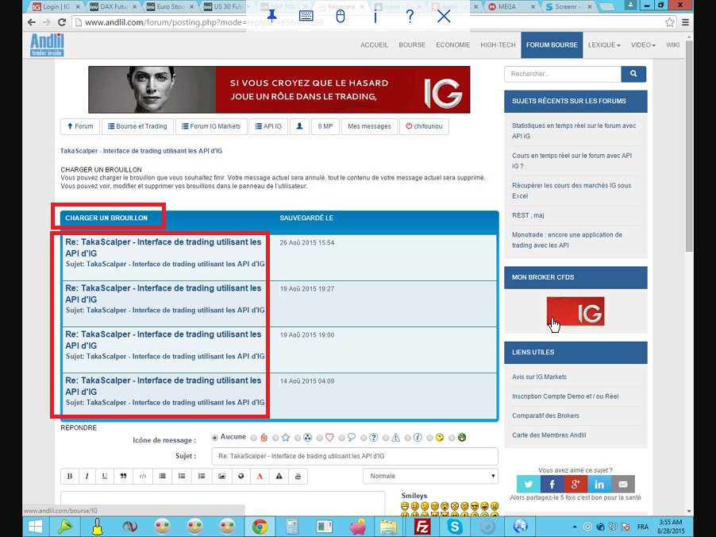
Task: Select the warning triangle message icon radio
Action: pyautogui.click(x=386, y=438)
